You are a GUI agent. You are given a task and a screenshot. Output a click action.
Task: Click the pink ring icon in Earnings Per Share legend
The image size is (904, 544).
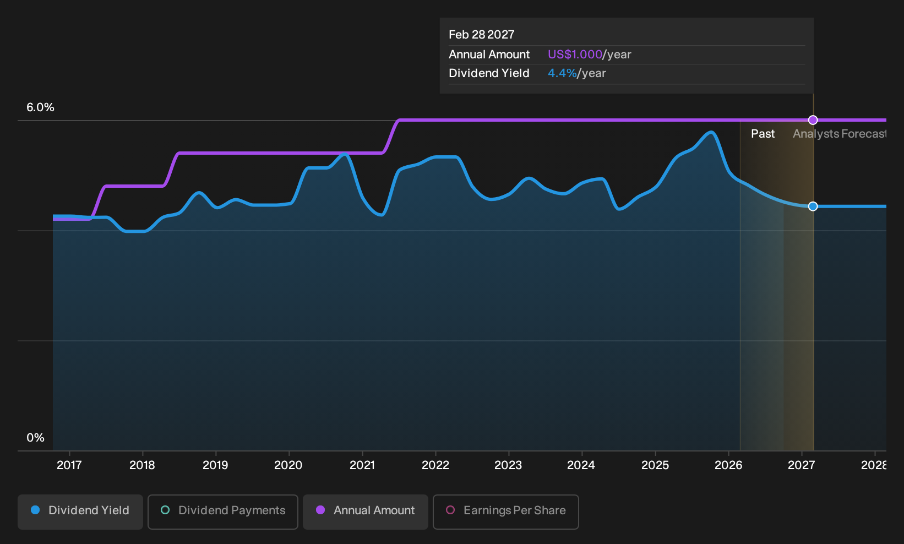(450, 510)
